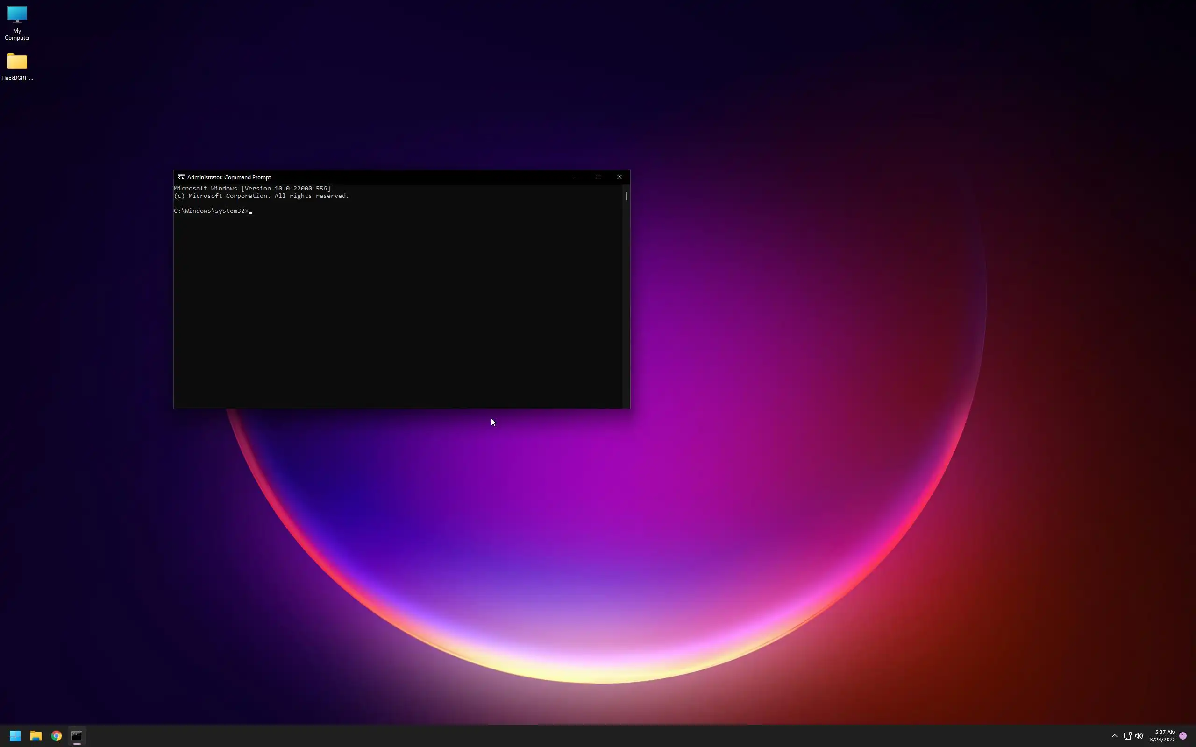The height and width of the screenshot is (747, 1196).
Task: Open the Windows Start menu
Action: point(15,736)
